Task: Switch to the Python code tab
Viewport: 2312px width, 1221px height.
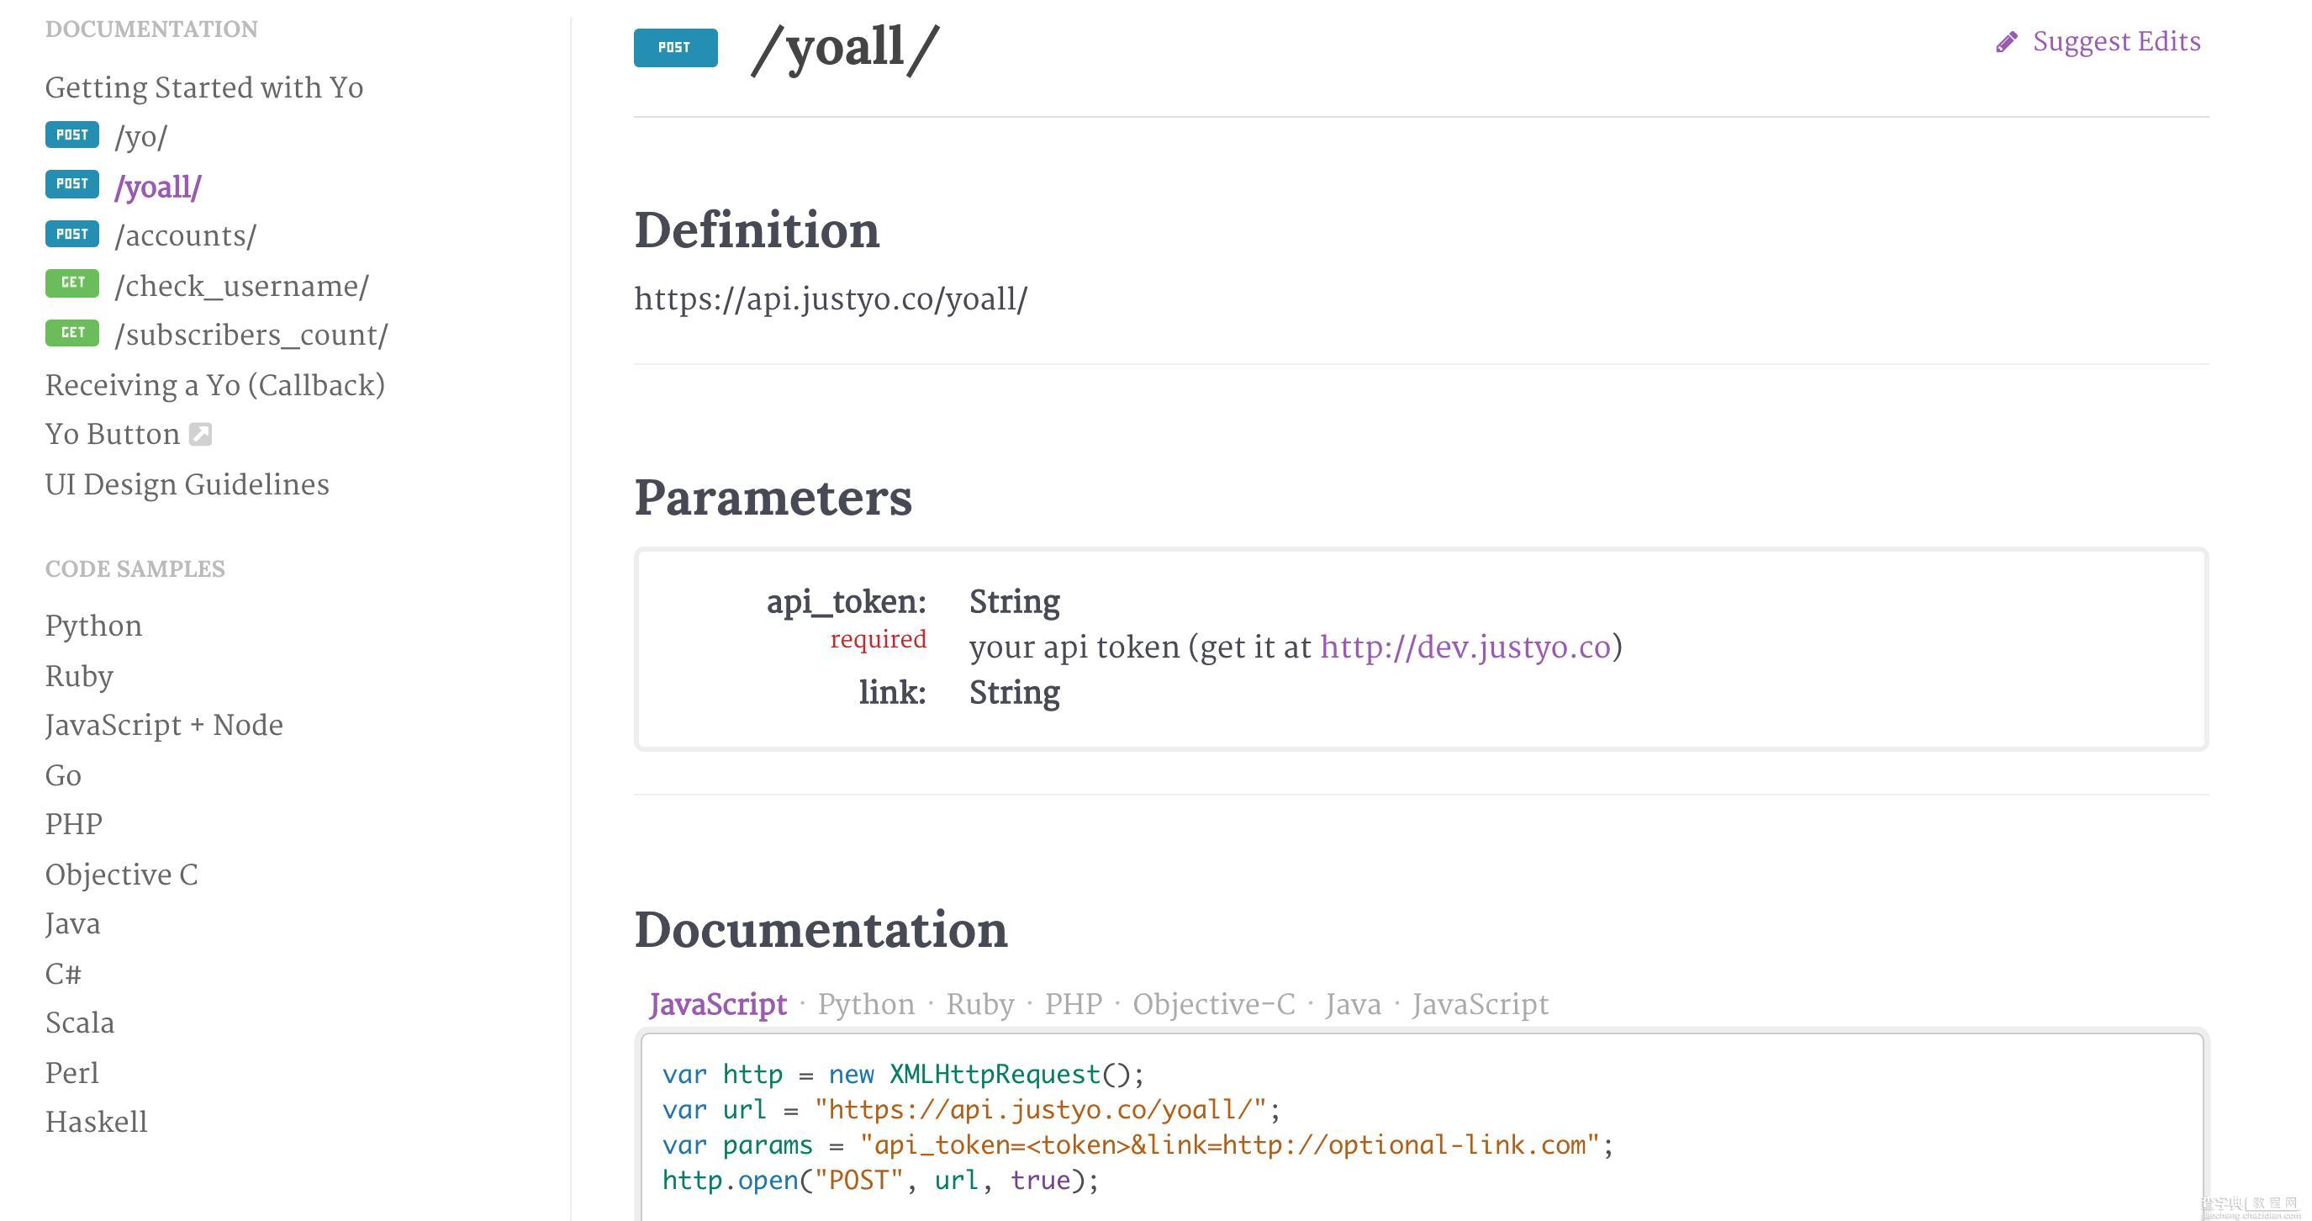Action: [866, 1005]
